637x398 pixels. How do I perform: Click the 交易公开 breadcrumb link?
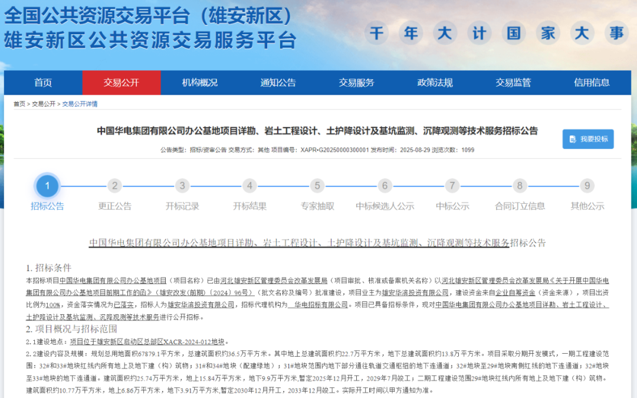(44, 104)
